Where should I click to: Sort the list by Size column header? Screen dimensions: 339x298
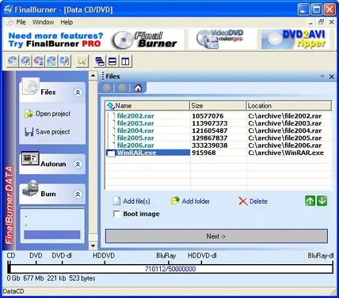point(218,106)
